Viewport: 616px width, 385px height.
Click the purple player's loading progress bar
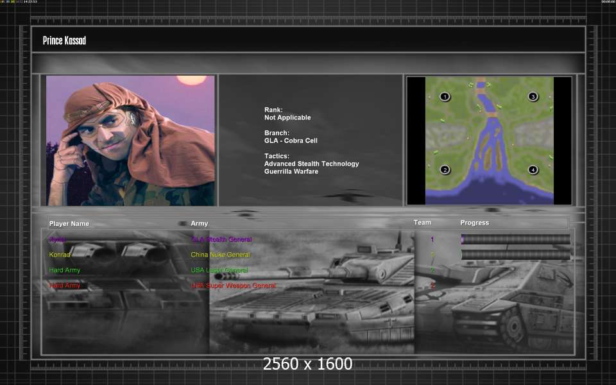515,239
